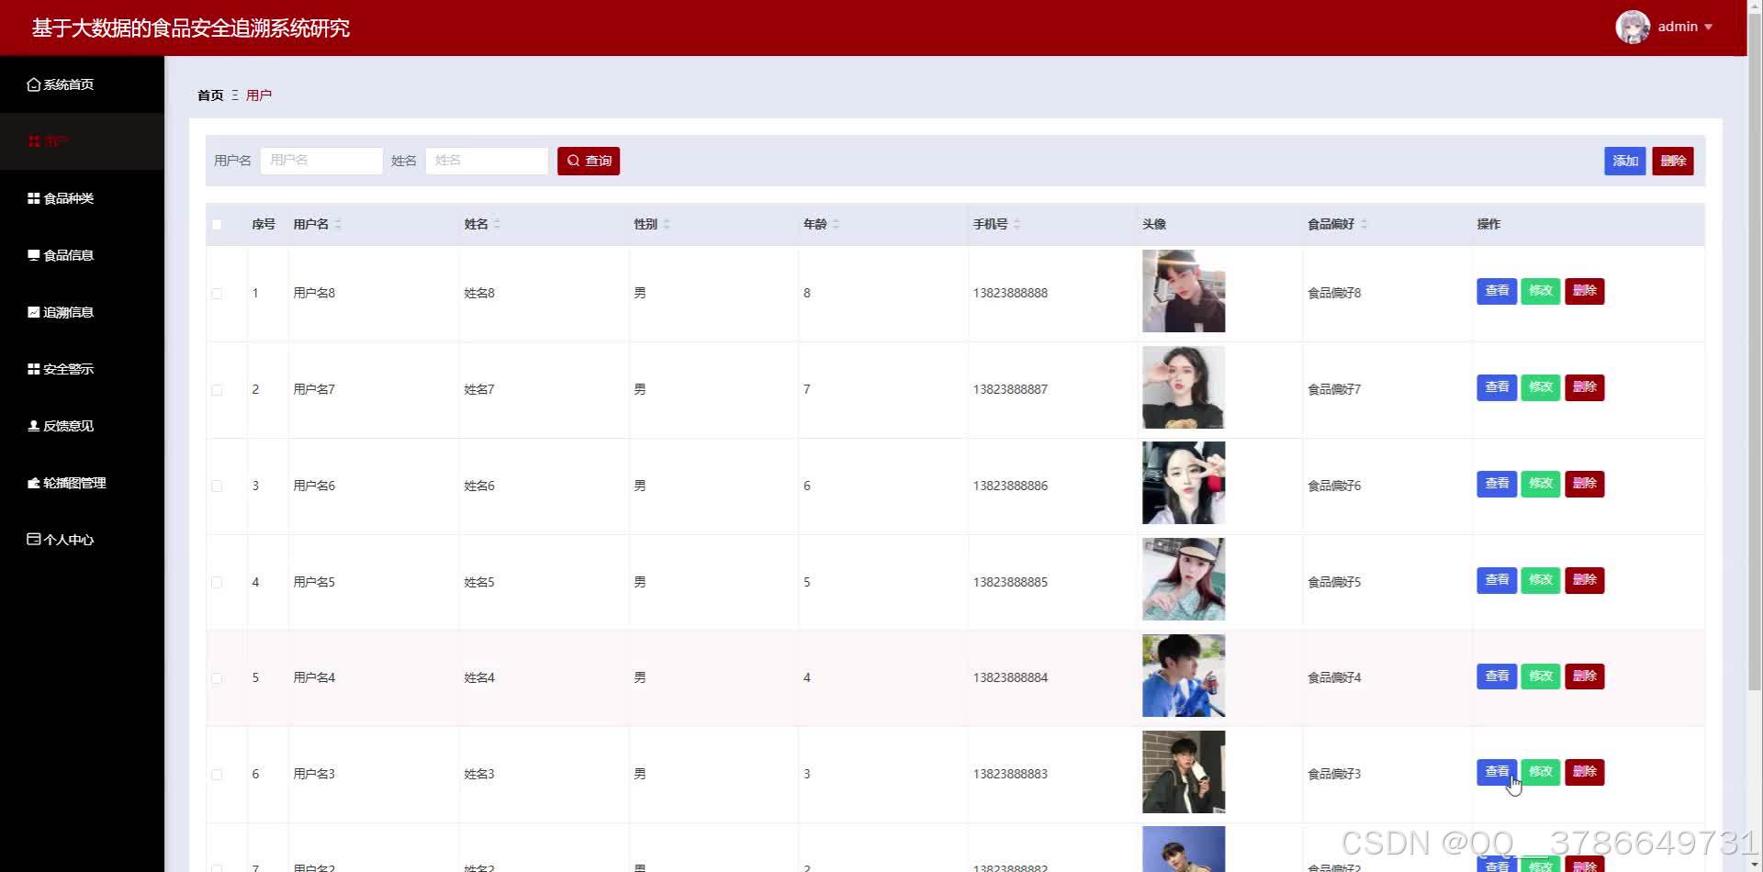The height and width of the screenshot is (872, 1763).
Task: Select 用户 in the sidebar
Action: (x=82, y=141)
